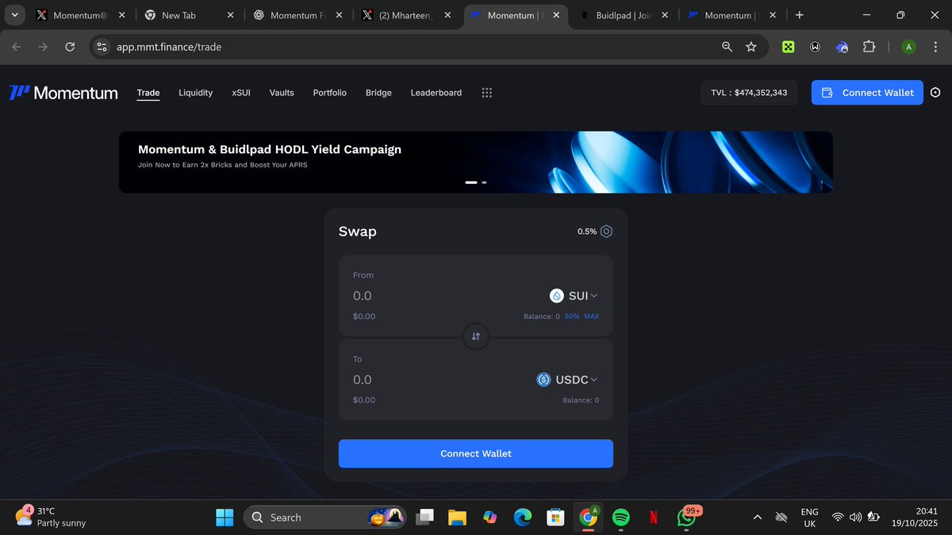The width and height of the screenshot is (952, 535).
Task: Click the TVL value box
Action: coord(749,93)
